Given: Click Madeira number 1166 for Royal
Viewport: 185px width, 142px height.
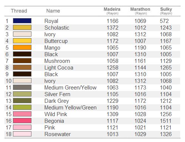Looking at the screenshot, I should (112, 21).
